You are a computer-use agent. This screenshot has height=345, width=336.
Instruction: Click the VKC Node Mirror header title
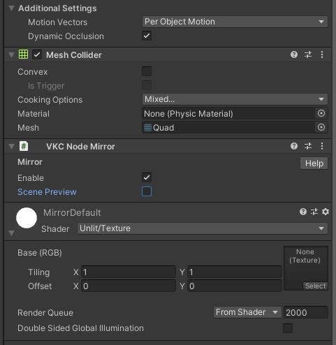(80, 147)
